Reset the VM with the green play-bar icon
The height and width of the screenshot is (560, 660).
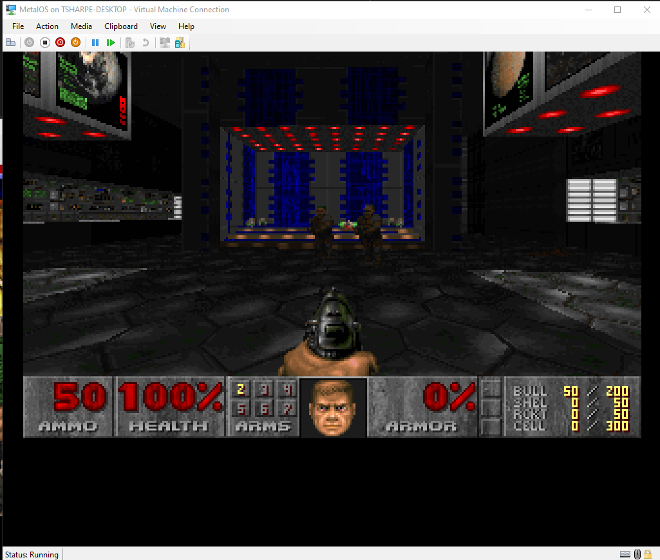point(111,43)
